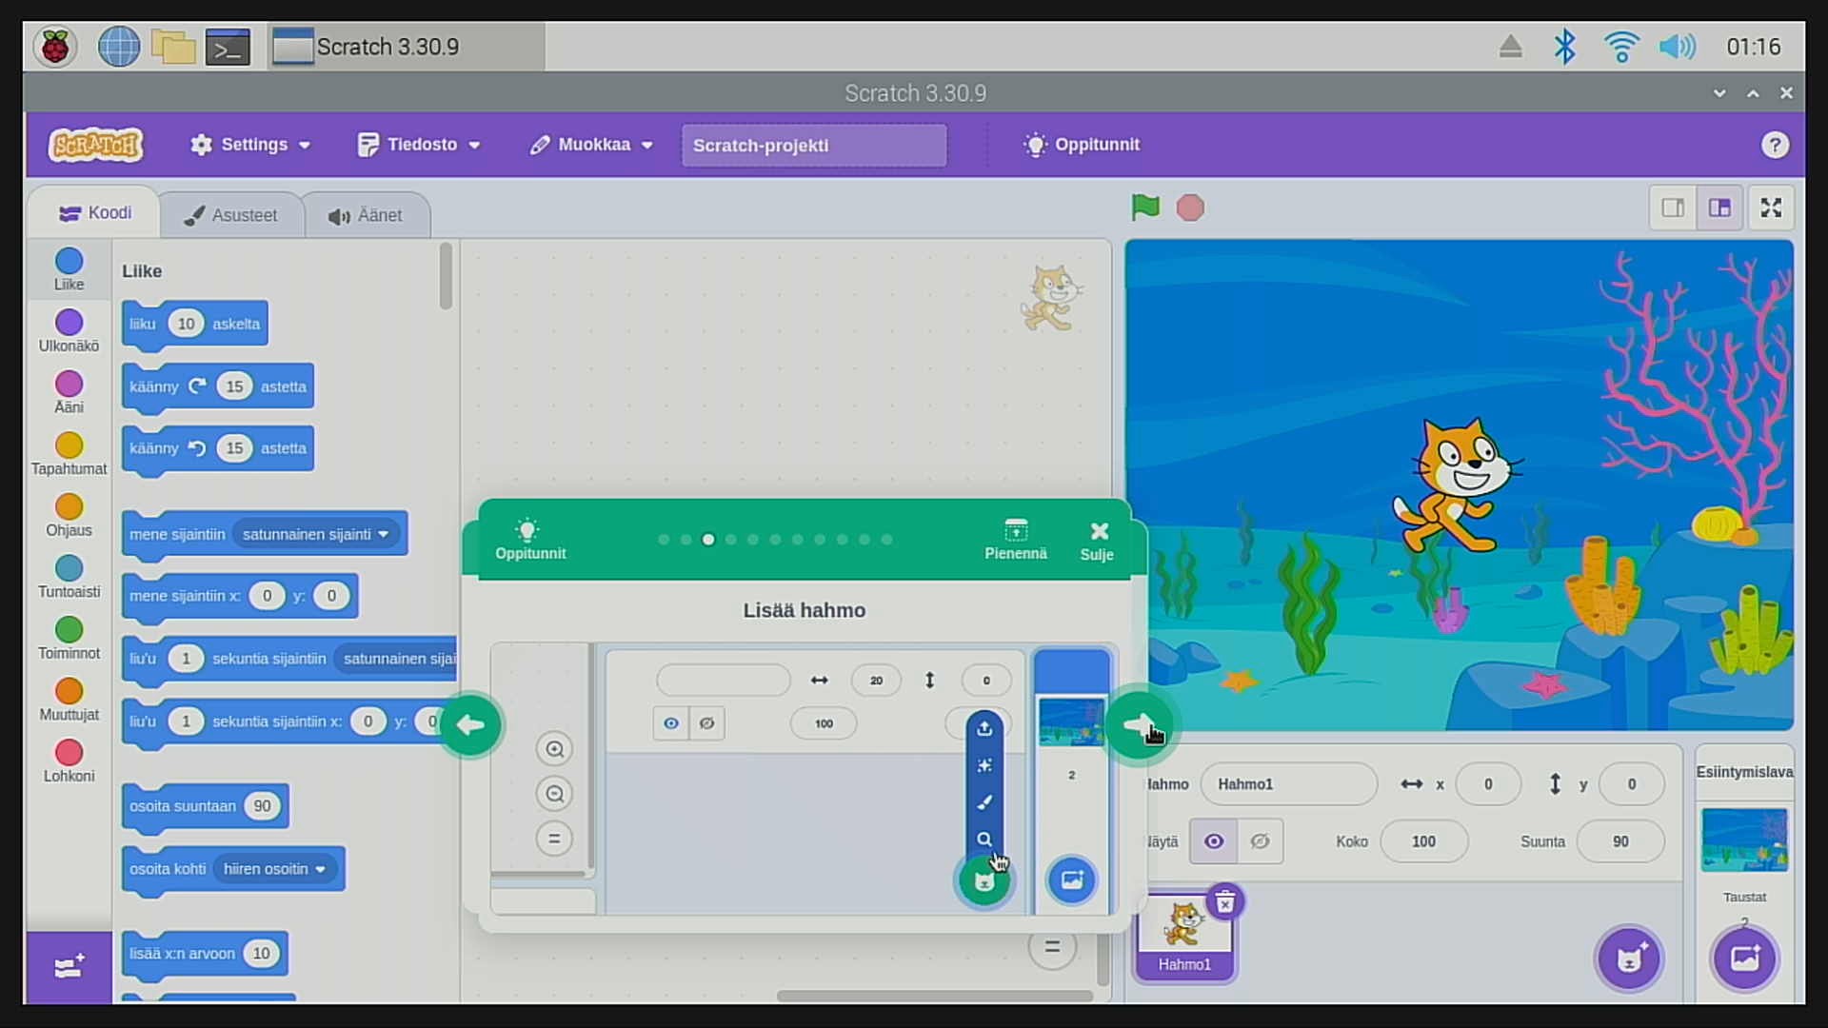This screenshot has width=1828, height=1028.
Task: Open the Bluetooth tray menu
Action: (1564, 47)
